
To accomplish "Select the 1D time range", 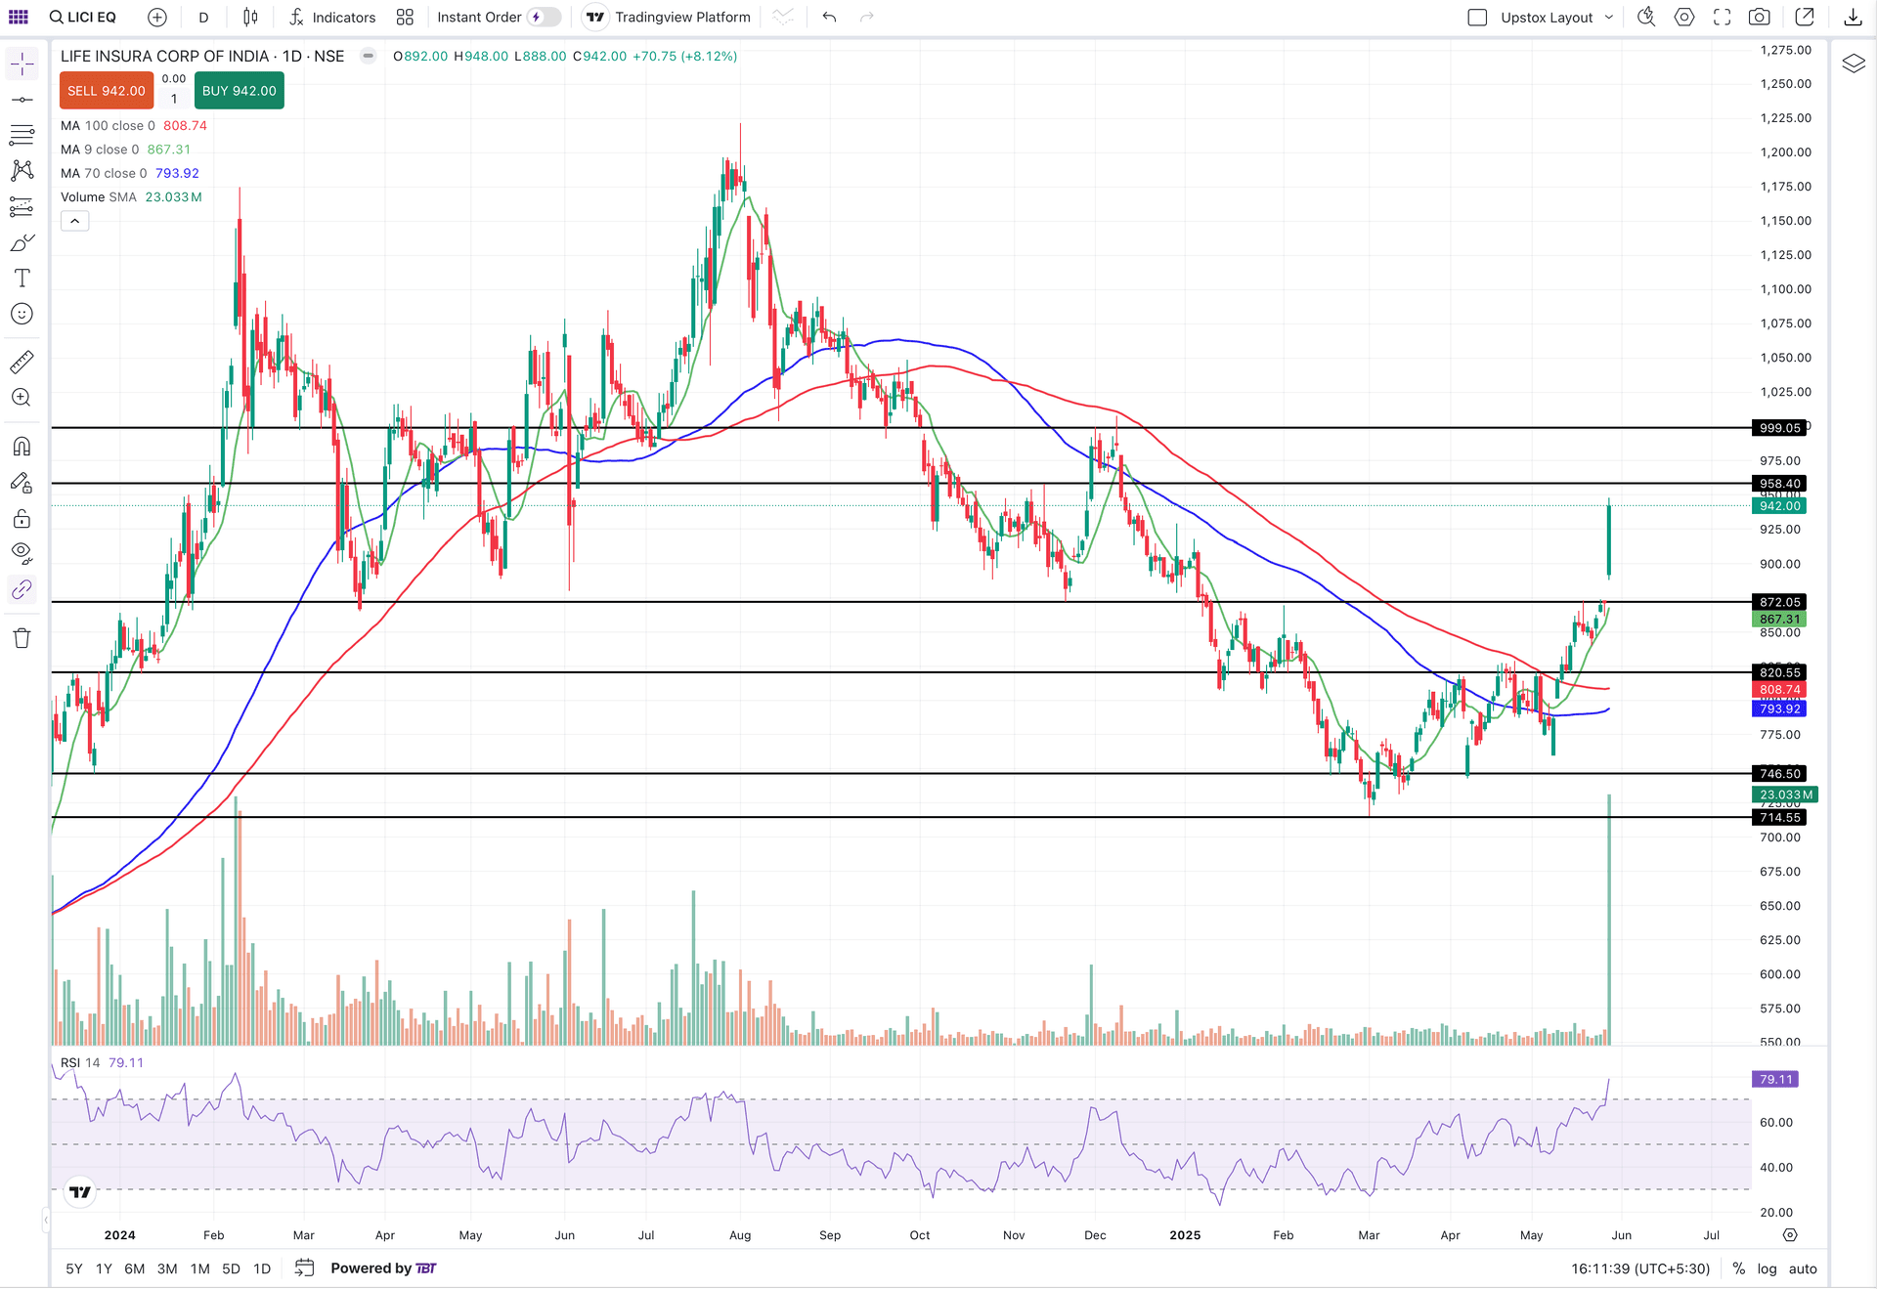I will point(262,1268).
